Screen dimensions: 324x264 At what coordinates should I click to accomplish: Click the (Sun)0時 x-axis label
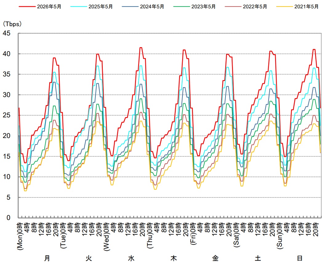tap(280, 235)
